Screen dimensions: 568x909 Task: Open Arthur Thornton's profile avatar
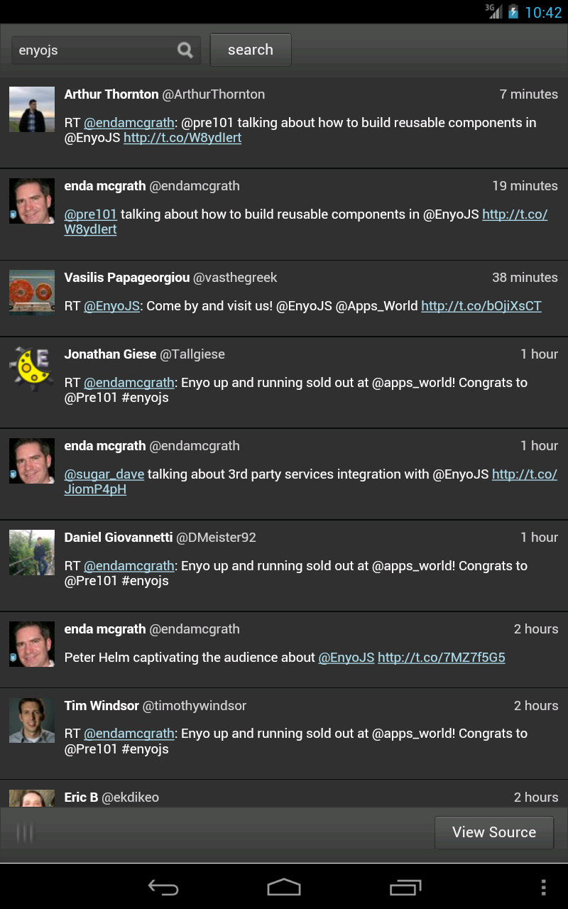pyautogui.click(x=32, y=109)
